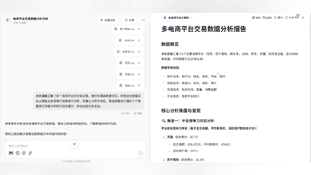The image size is (311, 175).
Task: Click the 多电商平台交易数据分析 document tab
Action: [x=178, y=17]
